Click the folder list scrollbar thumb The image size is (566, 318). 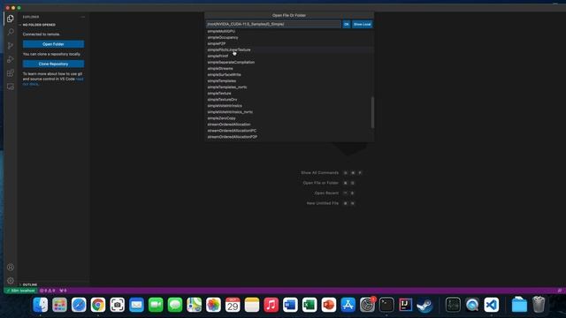pyautogui.click(x=372, y=112)
